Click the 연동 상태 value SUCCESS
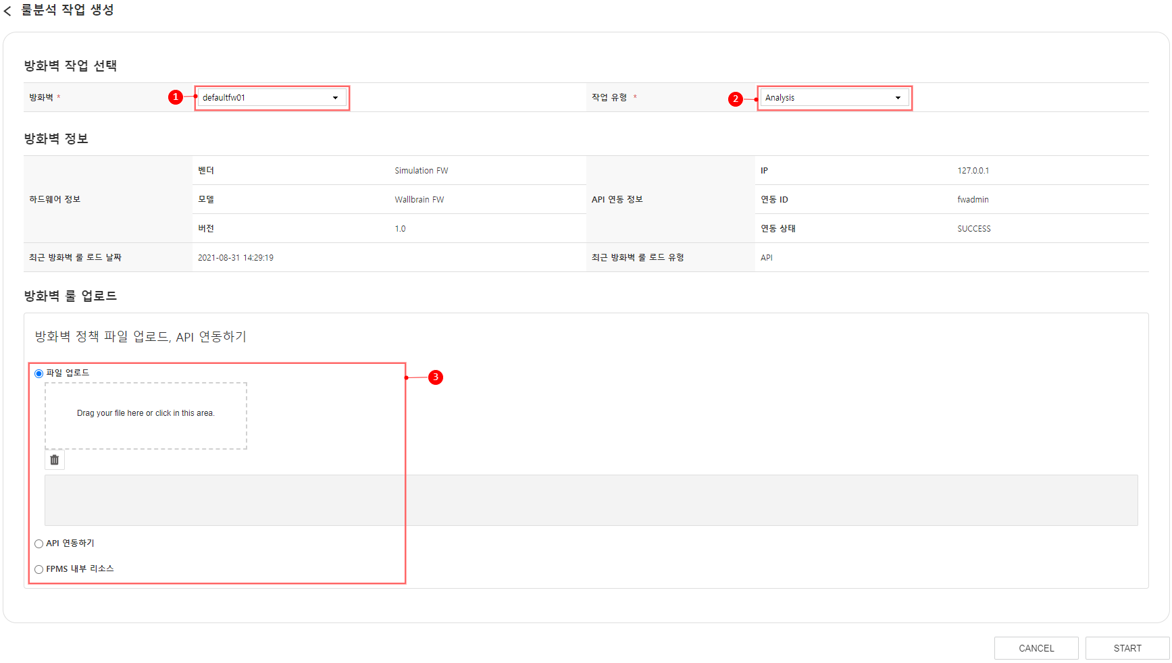 click(974, 229)
